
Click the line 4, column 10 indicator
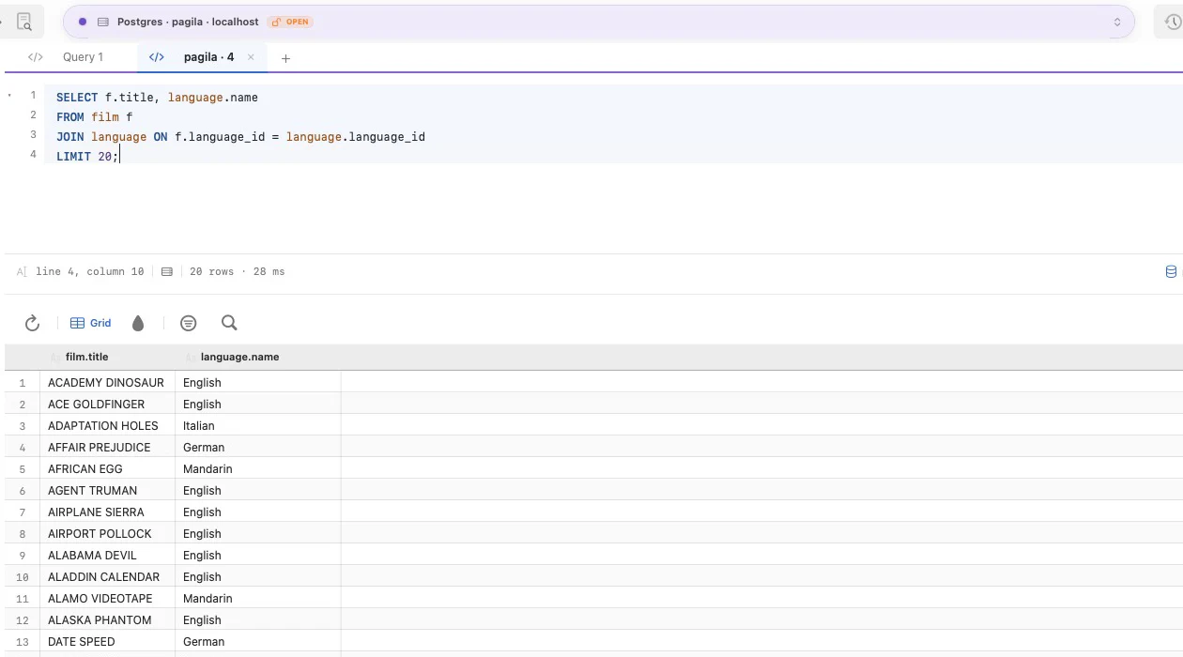pyautogui.click(x=89, y=271)
